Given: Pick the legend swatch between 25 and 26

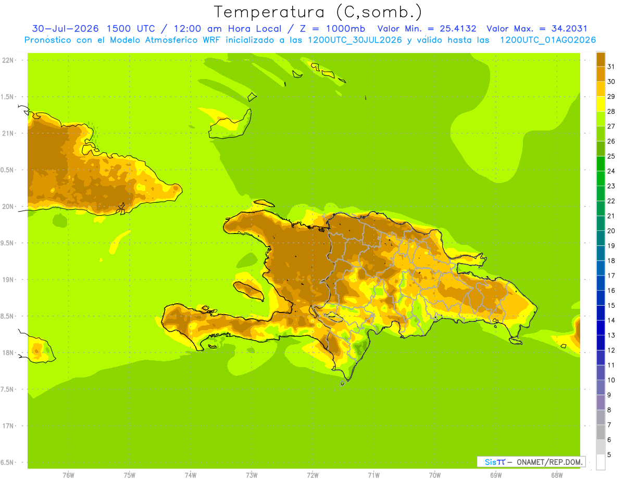Looking at the screenshot, I should point(601,149).
